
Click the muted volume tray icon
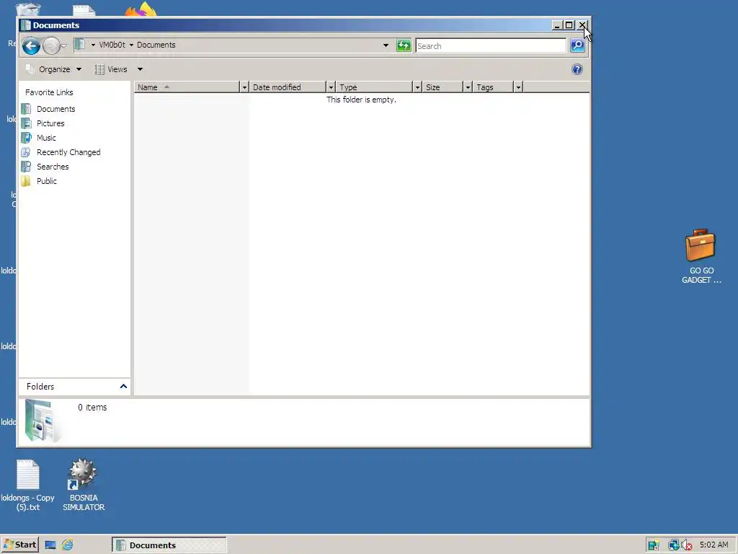pos(686,545)
